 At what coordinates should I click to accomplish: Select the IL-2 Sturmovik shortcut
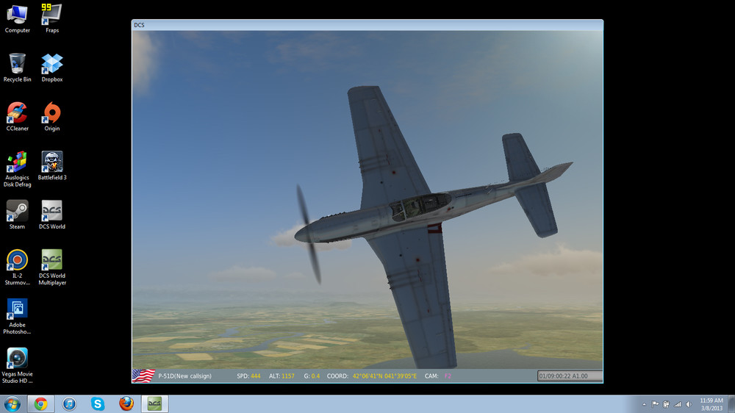[18, 267]
